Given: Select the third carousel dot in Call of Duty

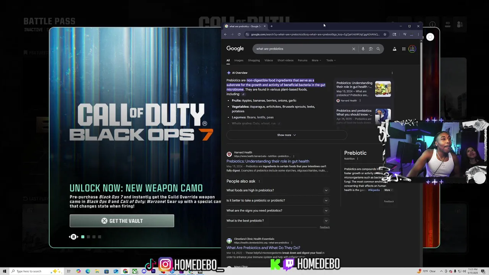Looking at the screenshot, I should pos(94,237).
